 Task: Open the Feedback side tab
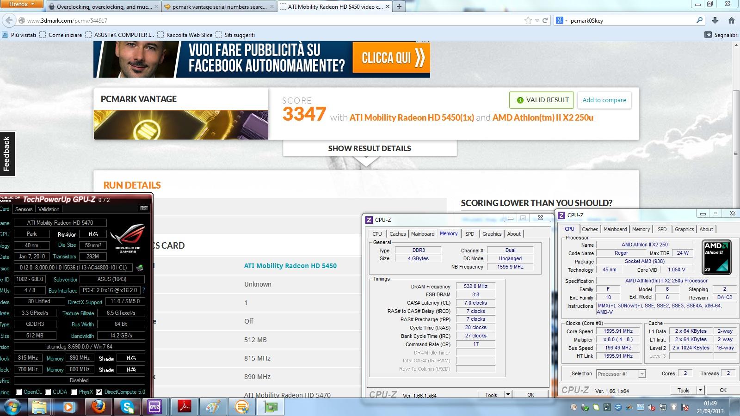click(7, 154)
